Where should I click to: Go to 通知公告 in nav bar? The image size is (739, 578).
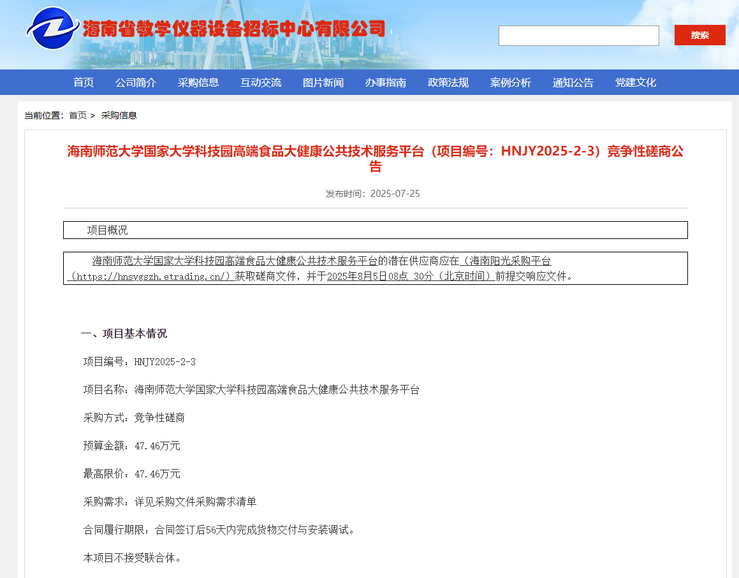click(573, 82)
